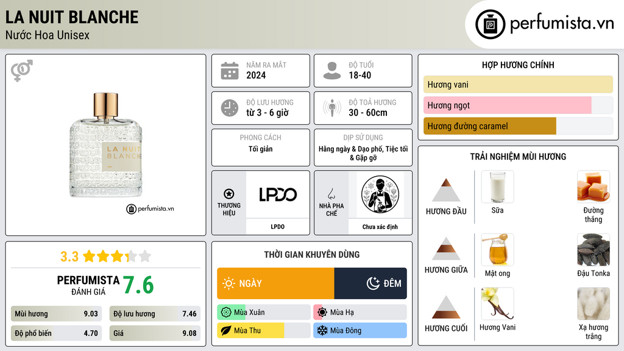Click the perfumista.vn bottle logo icon
Screen dimensions: 624x351
tap(490, 24)
